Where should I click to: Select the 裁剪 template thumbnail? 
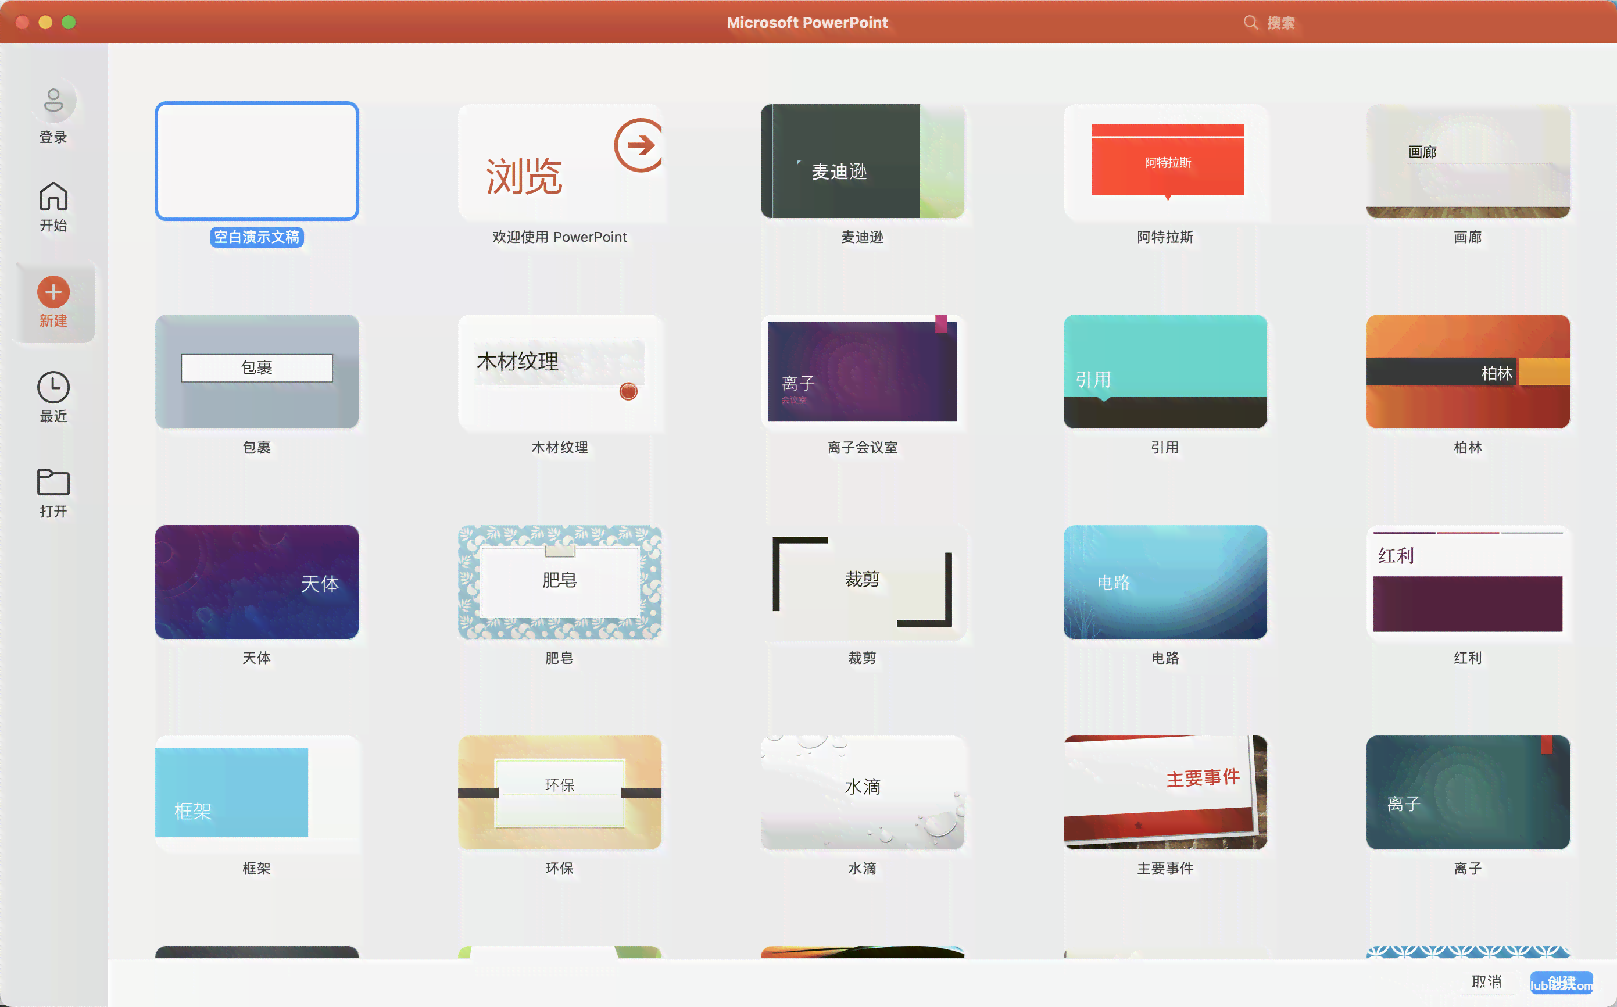863,581
